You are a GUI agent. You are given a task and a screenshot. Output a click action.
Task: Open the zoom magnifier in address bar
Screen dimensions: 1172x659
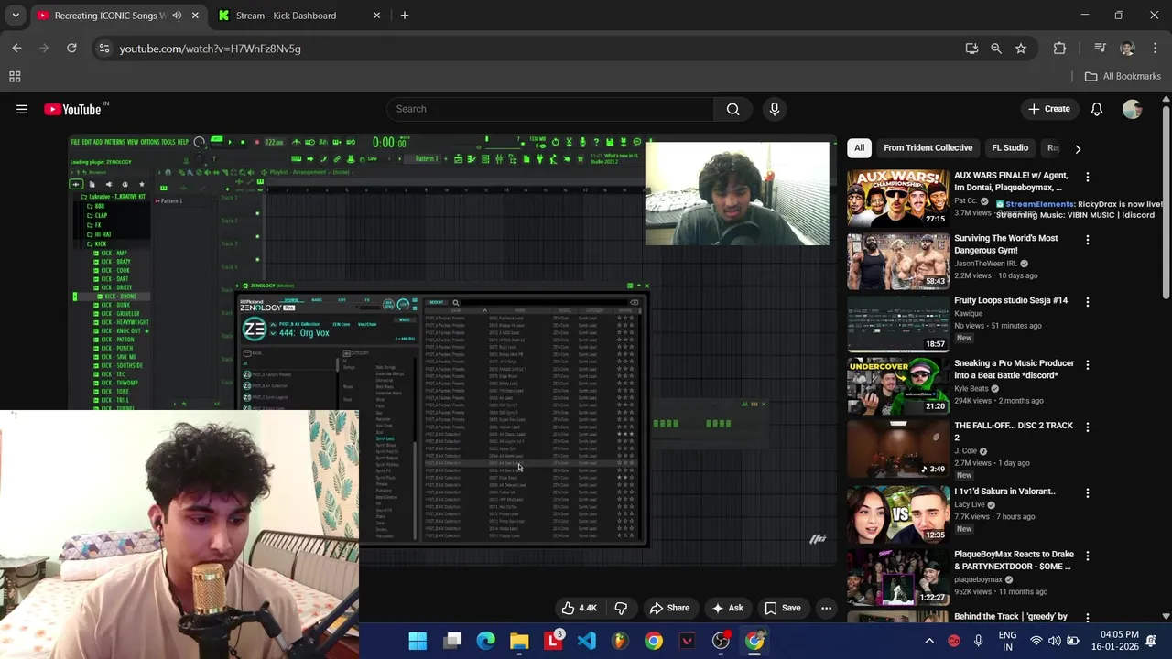[996, 49]
